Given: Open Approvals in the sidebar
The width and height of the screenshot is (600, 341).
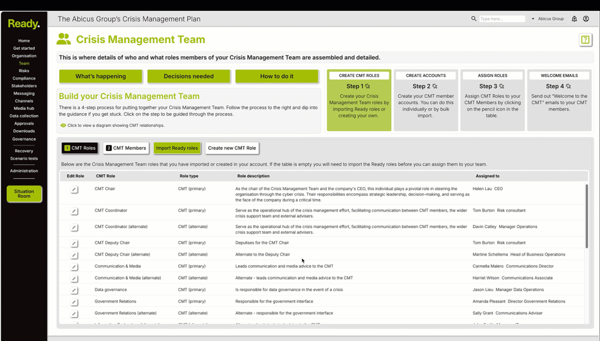Looking at the screenshot, I should pyautogui.click(x=24, y=123).
